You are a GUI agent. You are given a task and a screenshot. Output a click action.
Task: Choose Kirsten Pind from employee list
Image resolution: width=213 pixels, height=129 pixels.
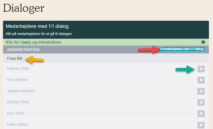[x=18, y=102]
